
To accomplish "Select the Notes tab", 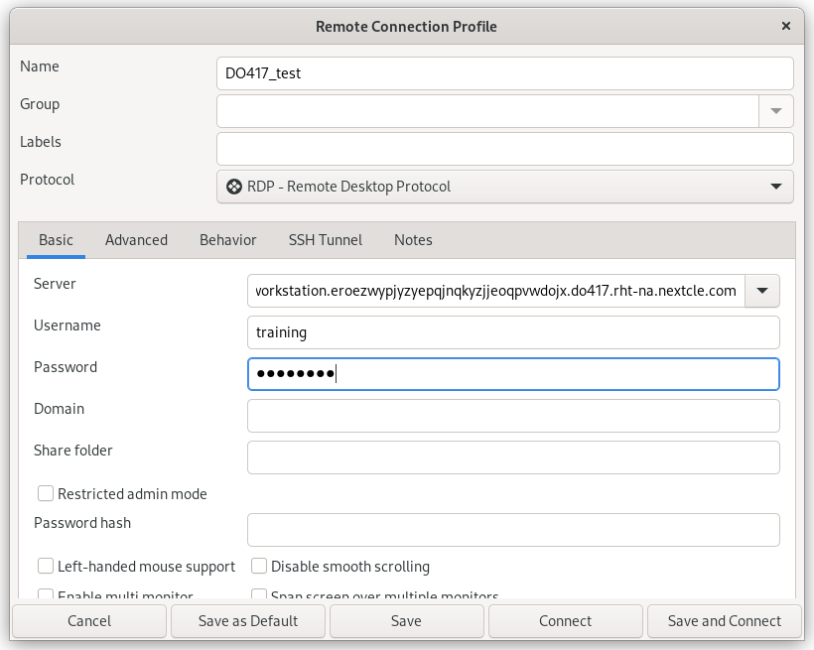I will click(413, 240).
